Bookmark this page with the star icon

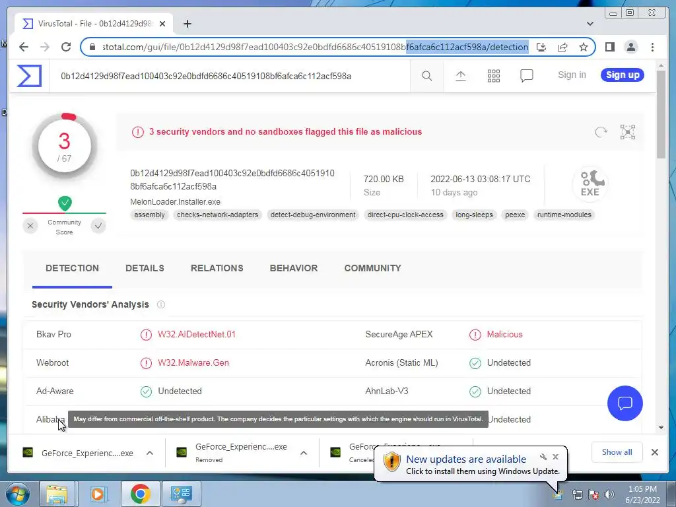coord(584,47)
